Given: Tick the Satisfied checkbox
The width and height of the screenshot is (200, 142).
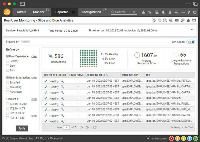Looking at the screenshot, I should pyautogui.click(x=8, y=82).
